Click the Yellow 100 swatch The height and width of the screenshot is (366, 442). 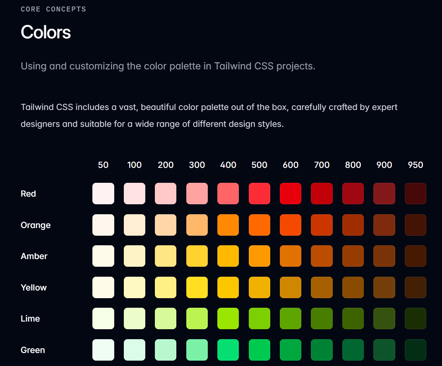(135, 287)
